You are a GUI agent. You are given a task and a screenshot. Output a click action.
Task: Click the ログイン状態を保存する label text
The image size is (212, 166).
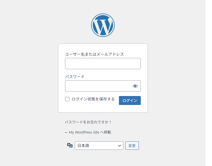click(93, 99)
